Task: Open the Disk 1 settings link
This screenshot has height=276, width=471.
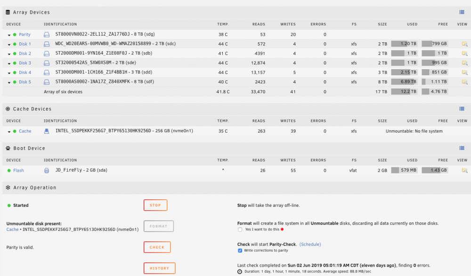Action: [25, 44]
